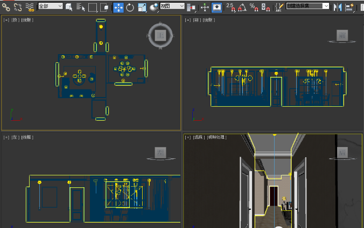Click the Mirror tool icon
The width and height of the screenshot is (364, 228).
pos(338,7)
